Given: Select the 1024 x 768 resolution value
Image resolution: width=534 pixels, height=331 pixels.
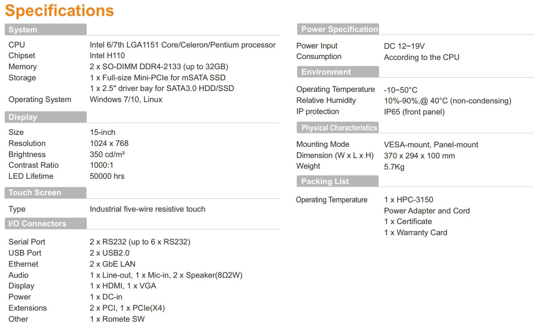Looking at the screenshot, I should click(109, 143).
